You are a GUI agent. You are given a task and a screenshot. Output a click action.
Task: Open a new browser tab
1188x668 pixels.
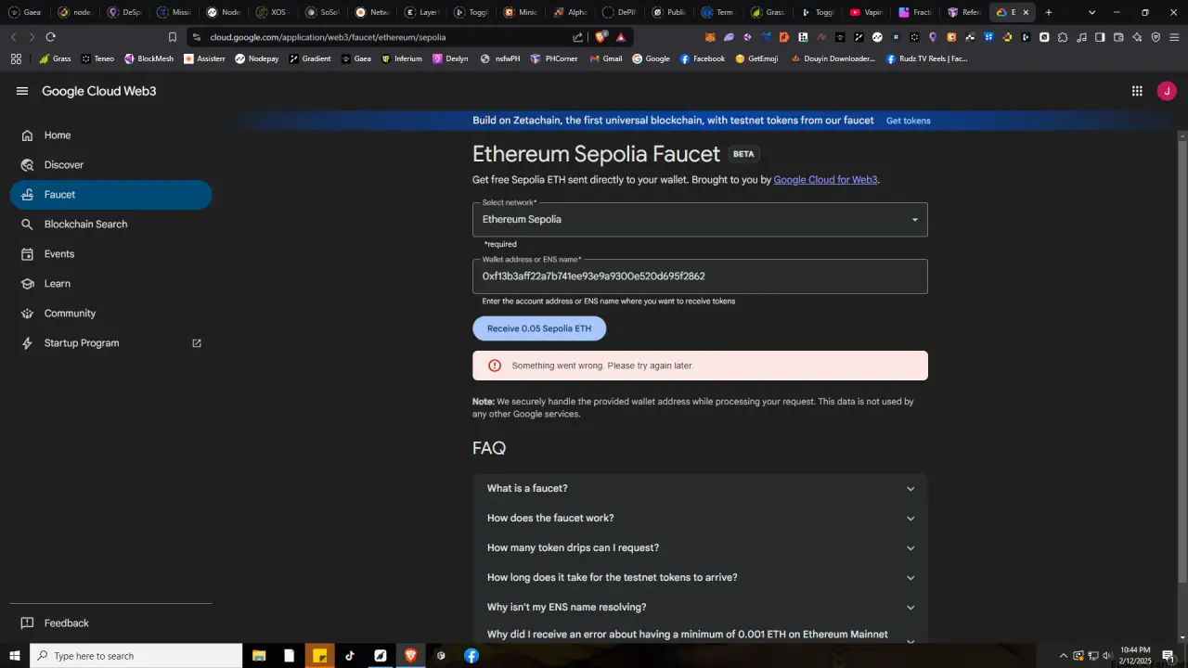(1049, 12)
